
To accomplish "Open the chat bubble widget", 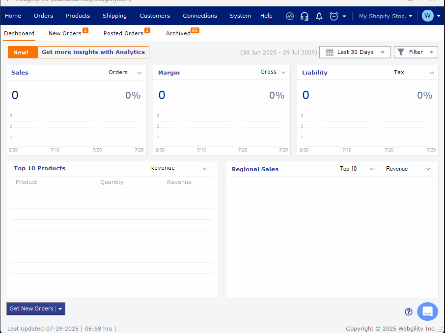I will [x=427, y=311].
